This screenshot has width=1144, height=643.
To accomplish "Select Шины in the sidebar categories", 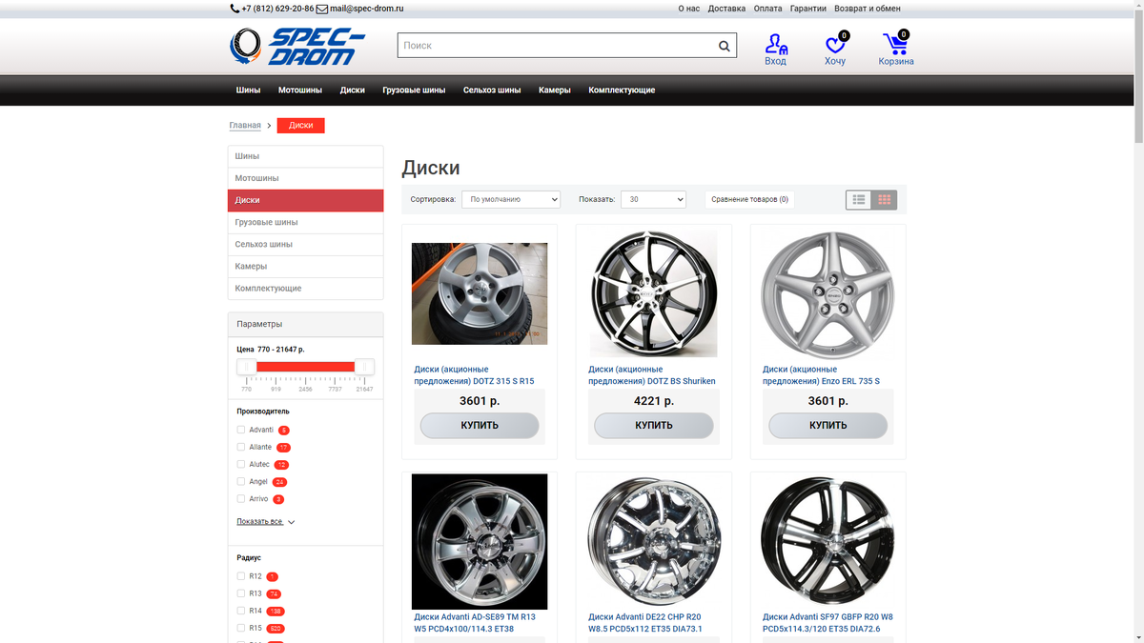I will (x=305, y=156).
